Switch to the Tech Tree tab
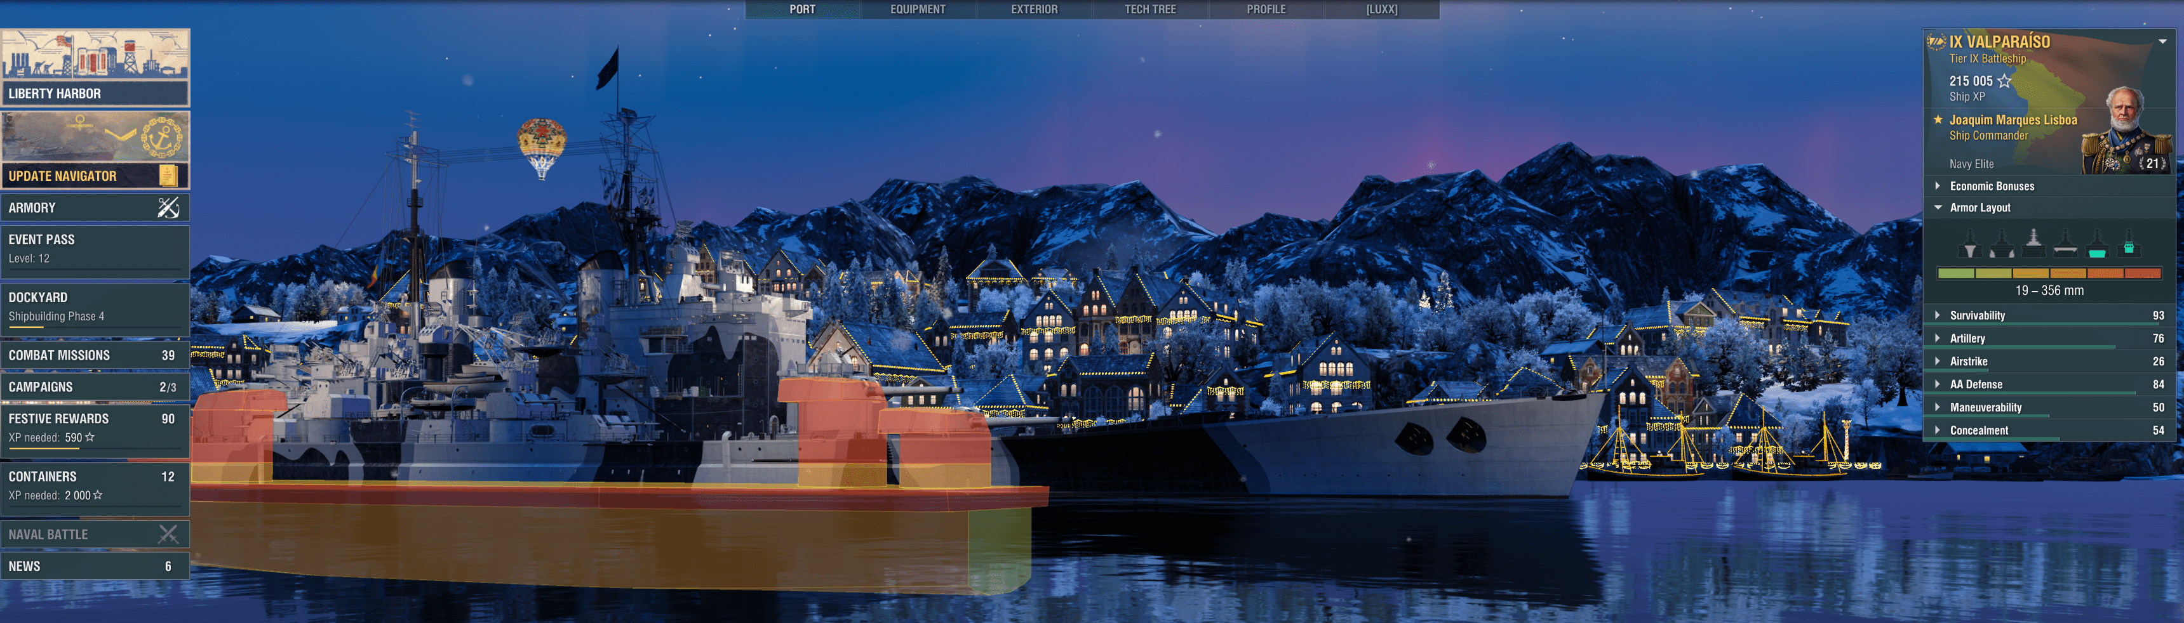The height and width of the screenshot is (623, 2184). click(1149, 10)
